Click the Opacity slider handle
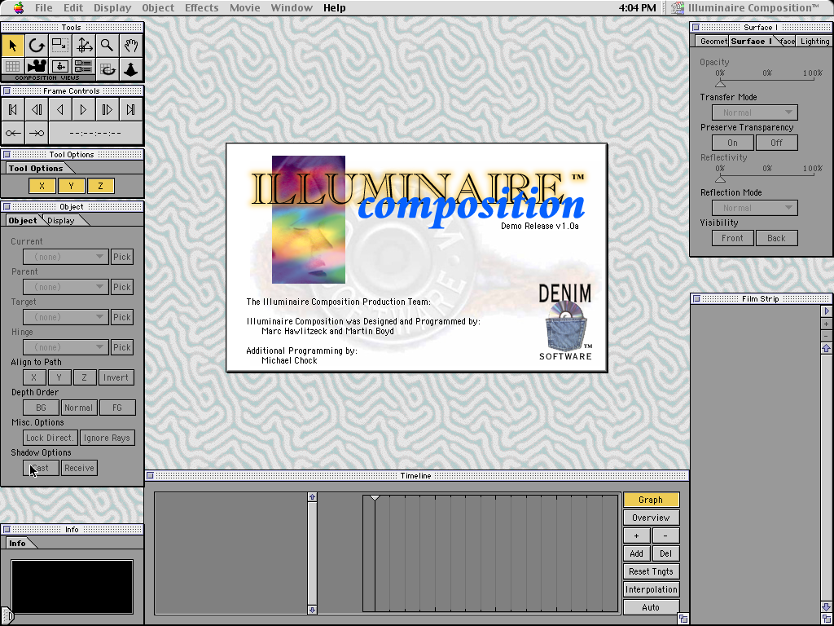Image resolution: width=834 pixels, height=626 pixels. pos(720,84)
